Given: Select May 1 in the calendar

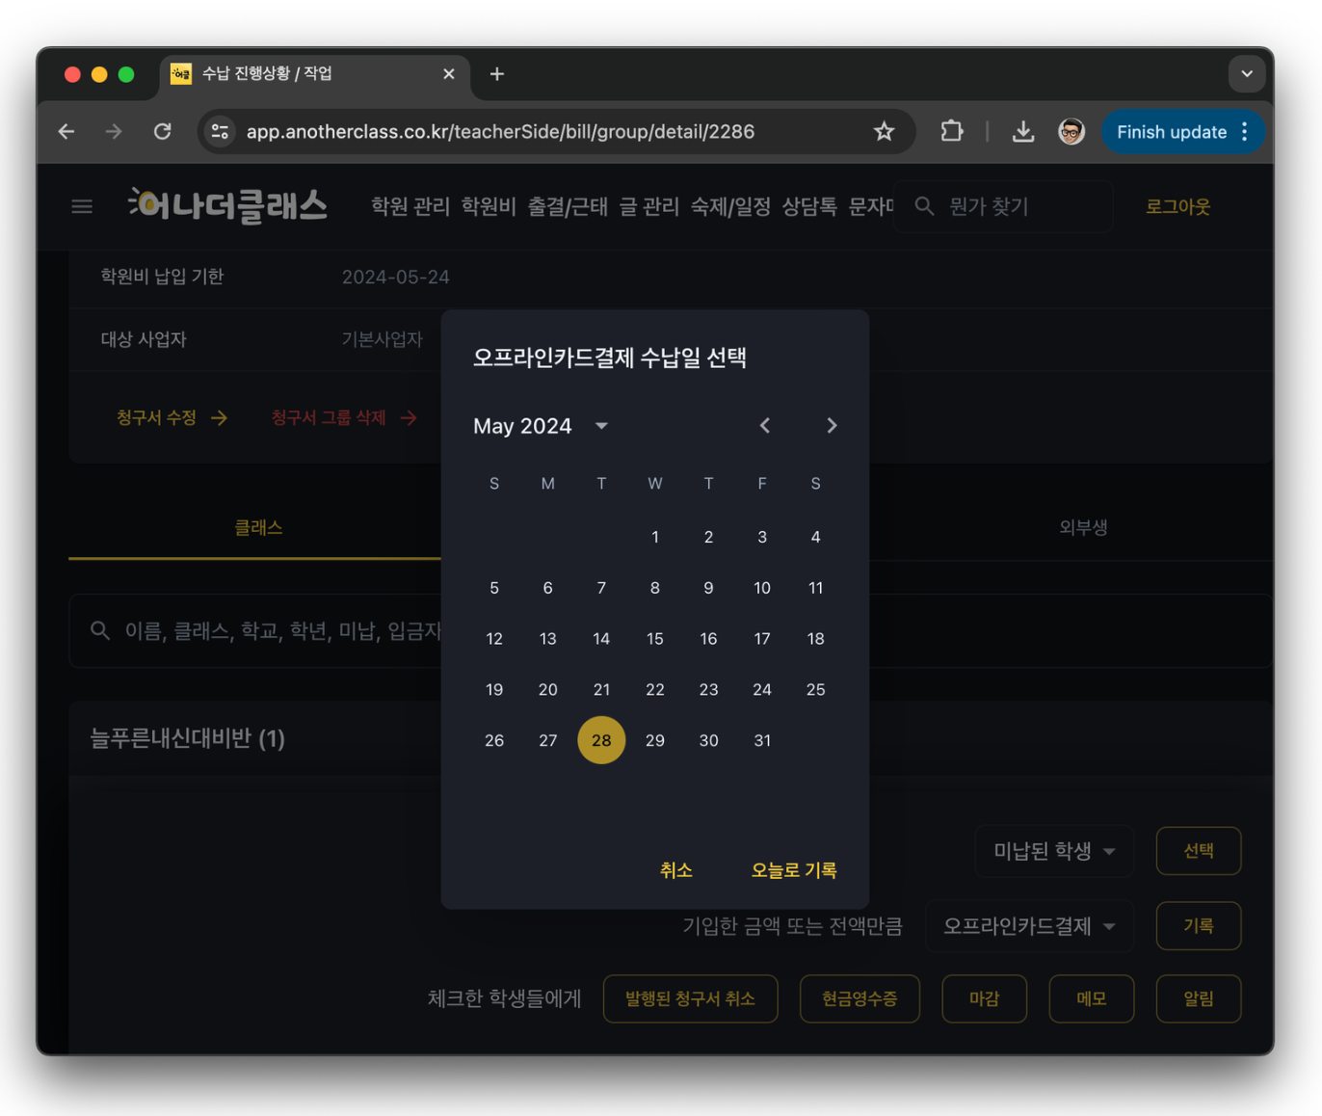Looking at the screenshot, I should (655, 537).
